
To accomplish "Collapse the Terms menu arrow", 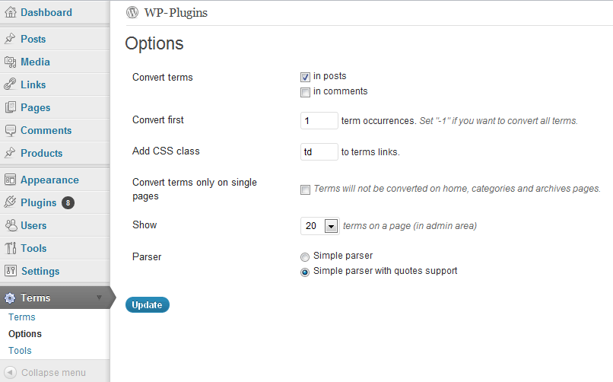I will click(99, 298).
